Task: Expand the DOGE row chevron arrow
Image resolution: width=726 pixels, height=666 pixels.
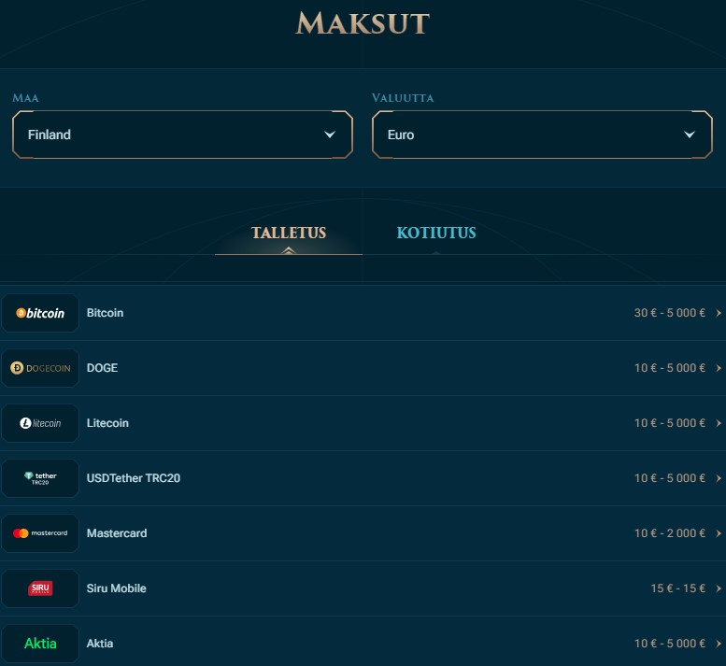Action: [x=719, y=368]
